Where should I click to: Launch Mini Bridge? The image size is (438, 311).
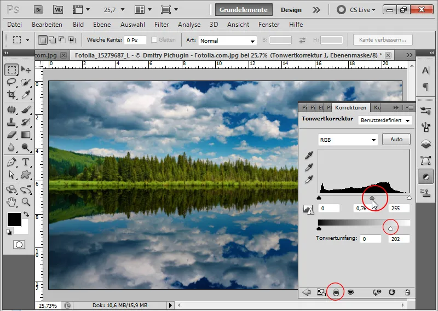point(58,10)
